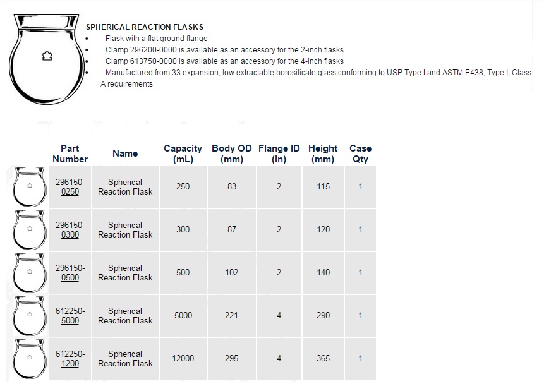Click the 250 mL flask thumbnail image

pyautogui.click(x=30, y=186)
